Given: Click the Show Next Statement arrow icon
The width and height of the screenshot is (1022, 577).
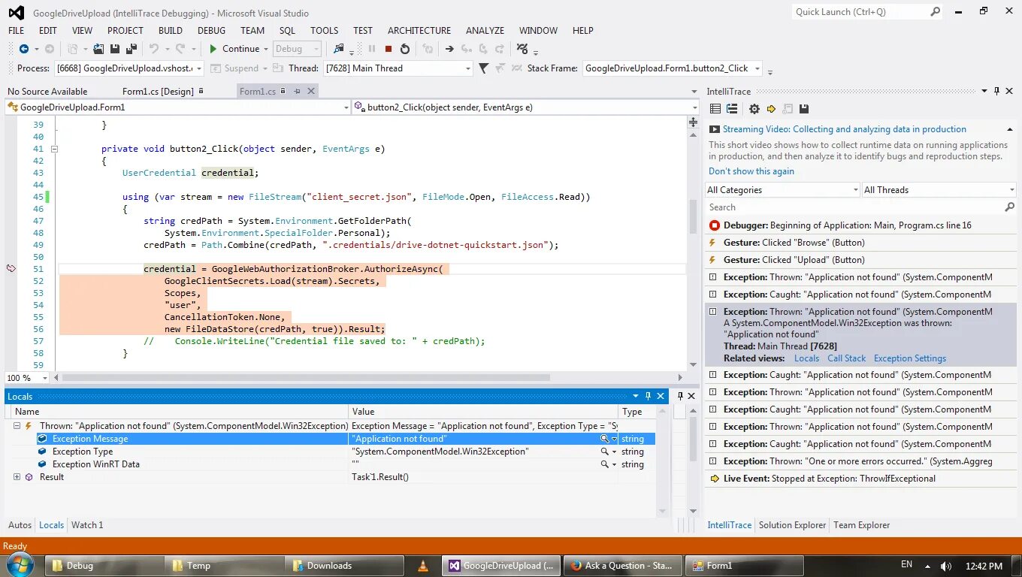Looking at the screenshot, I should point(449,49).
